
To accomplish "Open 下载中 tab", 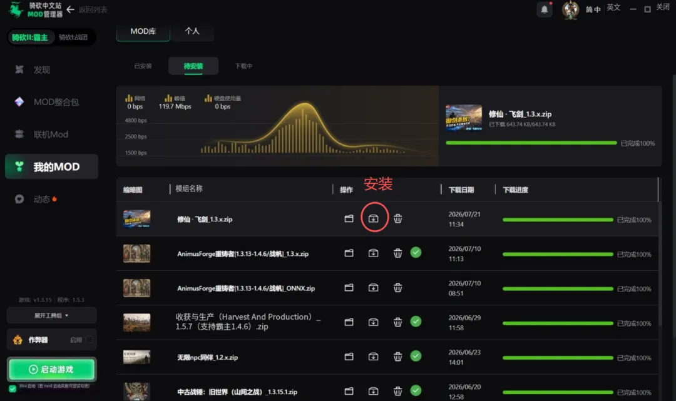I will [x=243, y=66].
